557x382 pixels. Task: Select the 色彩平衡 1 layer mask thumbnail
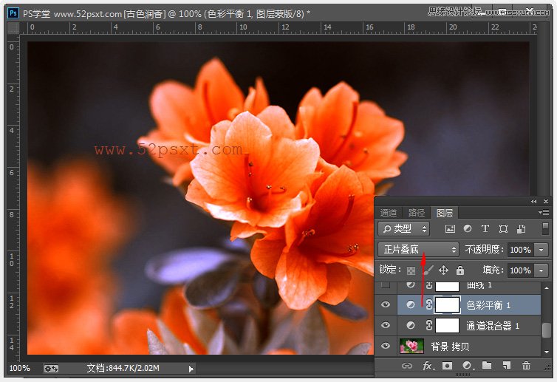click(447, 305)
